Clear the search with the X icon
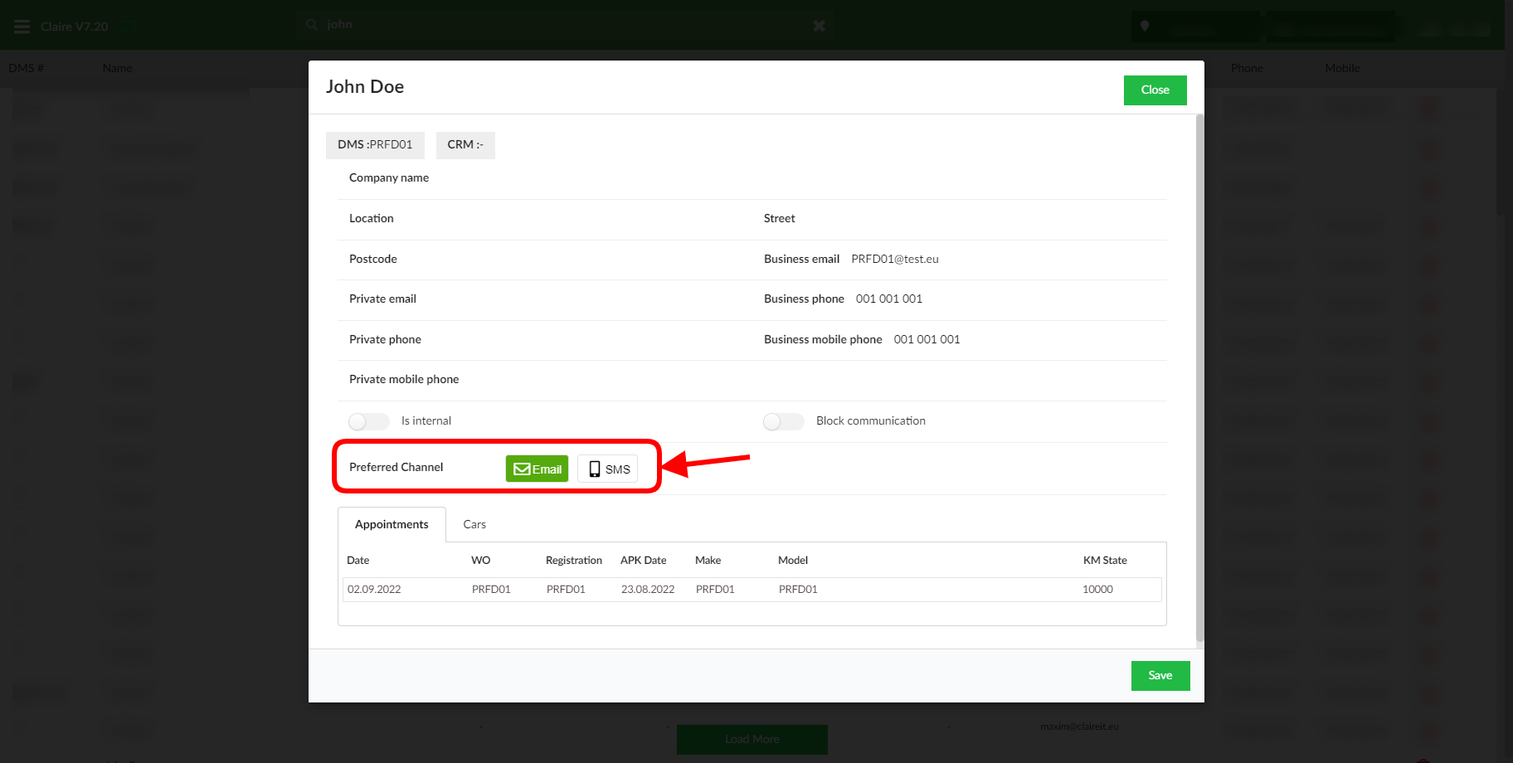This screenshot has width=1513, height=763. 819,26
